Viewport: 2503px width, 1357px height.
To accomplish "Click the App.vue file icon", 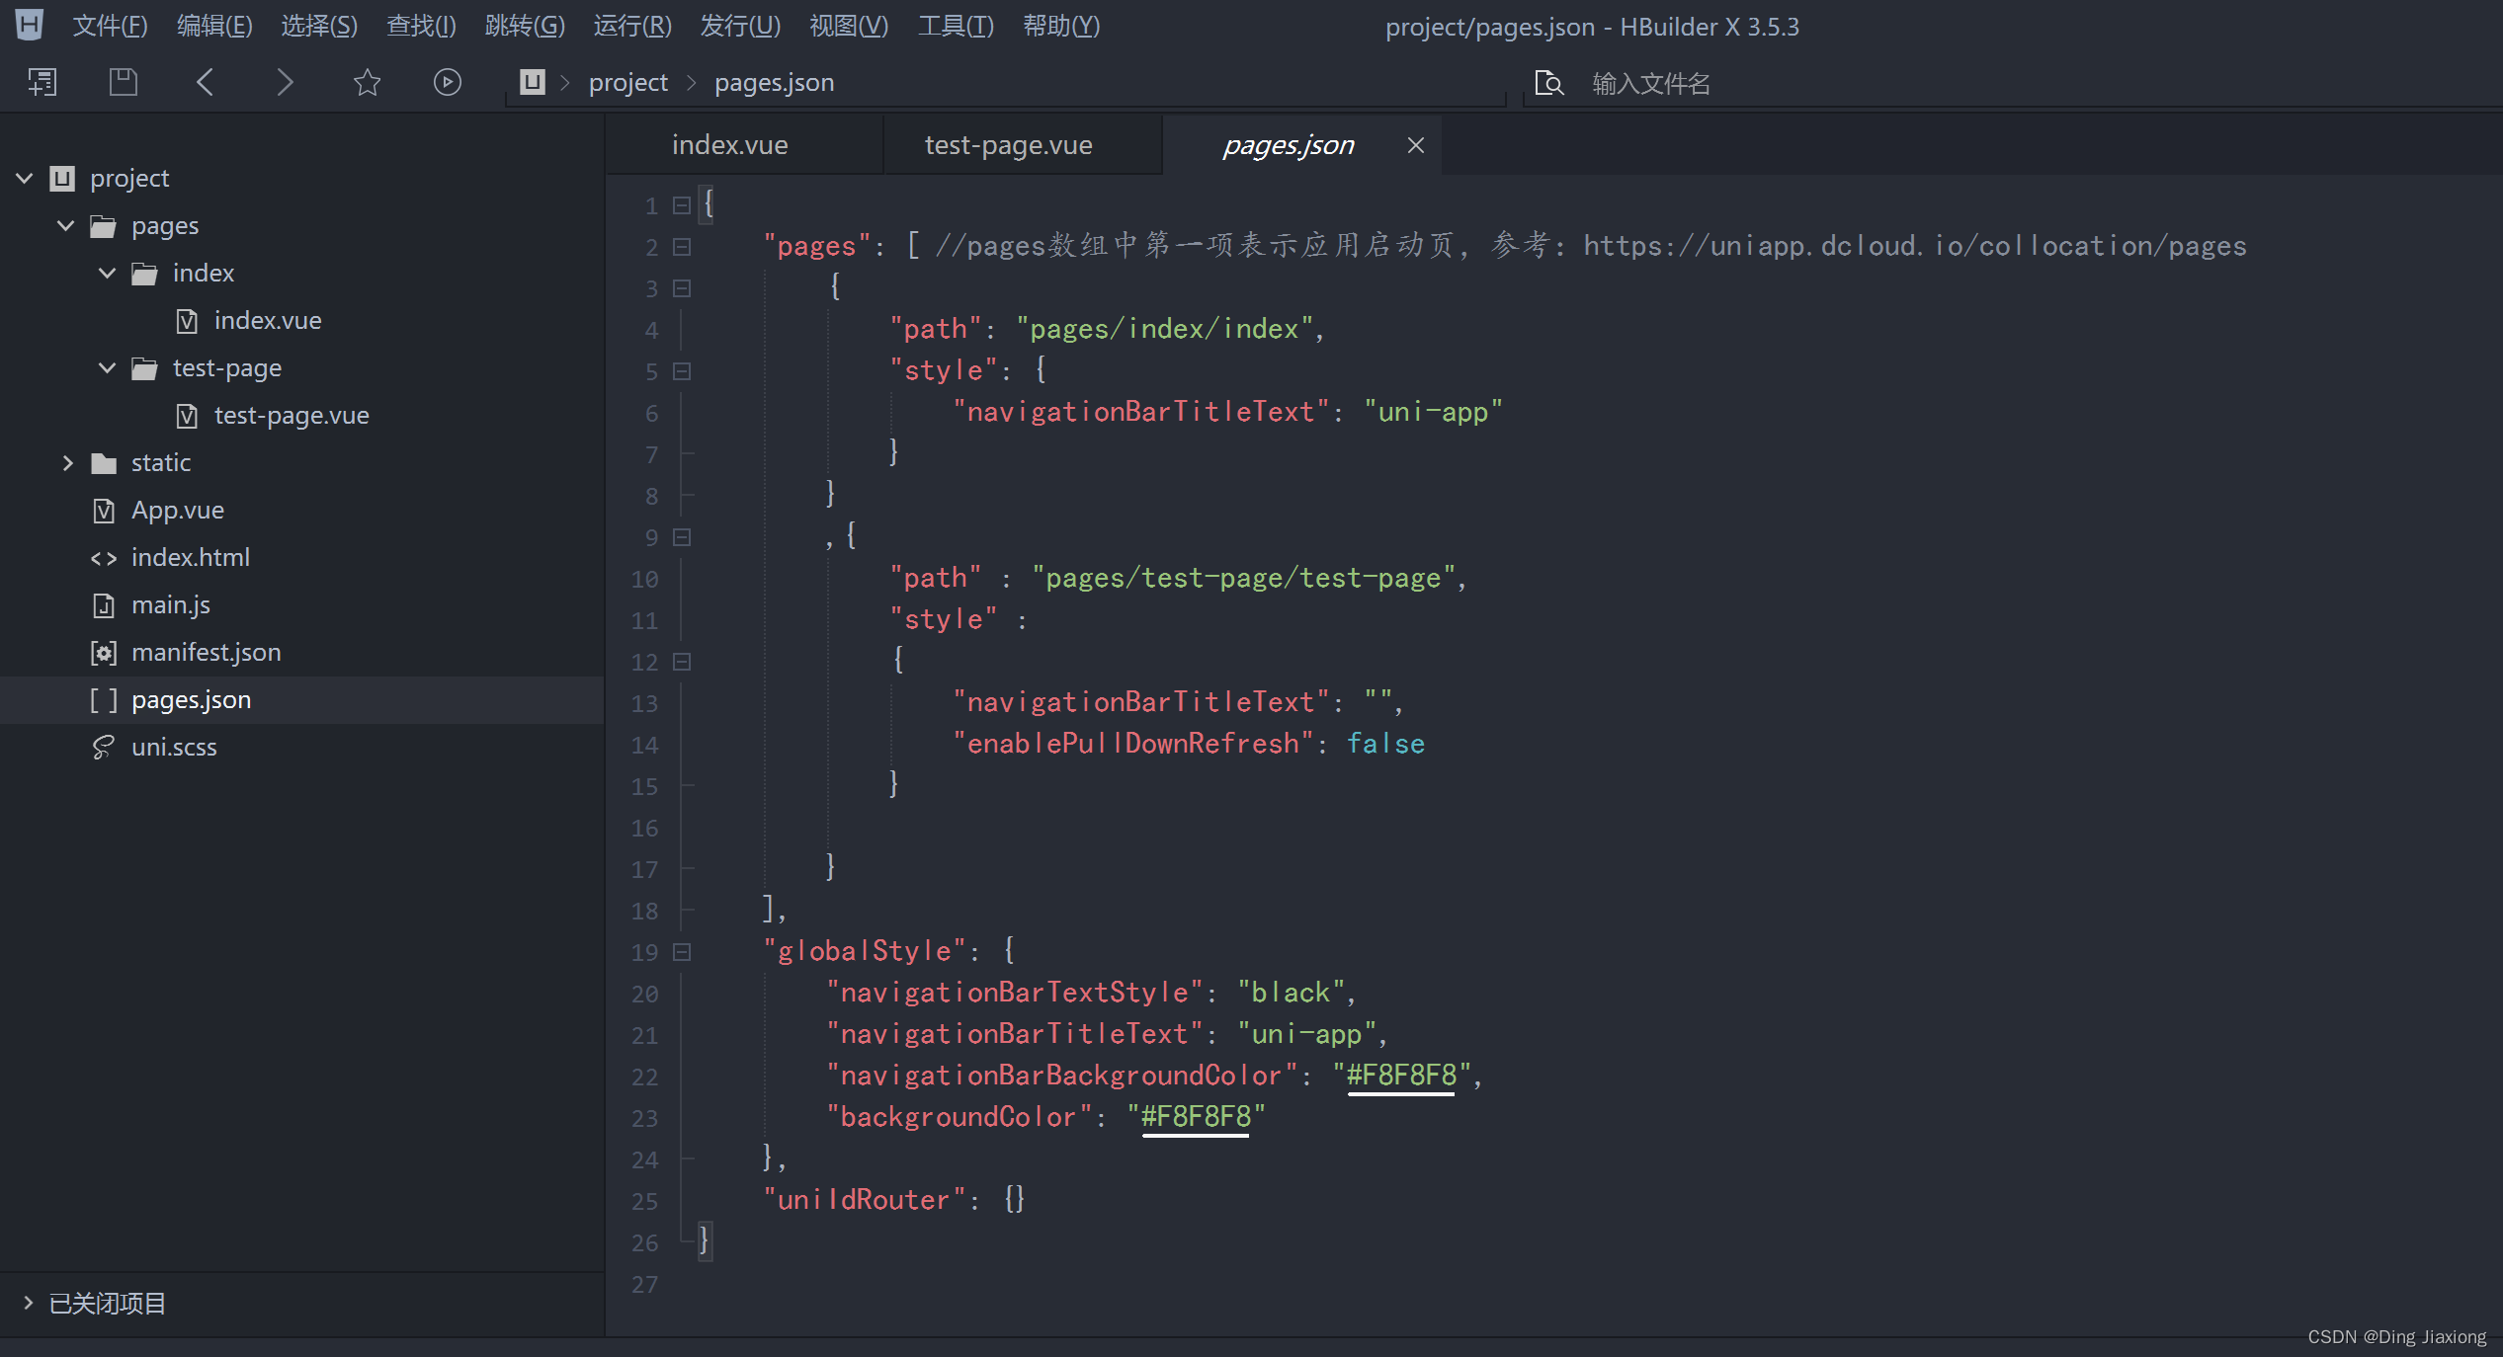I will tap(104, 511).
